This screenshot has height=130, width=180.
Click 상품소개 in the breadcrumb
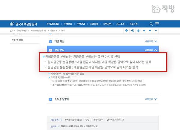54,31
